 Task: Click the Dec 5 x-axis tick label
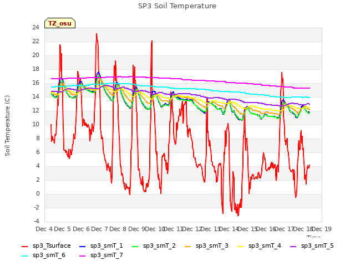coord(63,229)
